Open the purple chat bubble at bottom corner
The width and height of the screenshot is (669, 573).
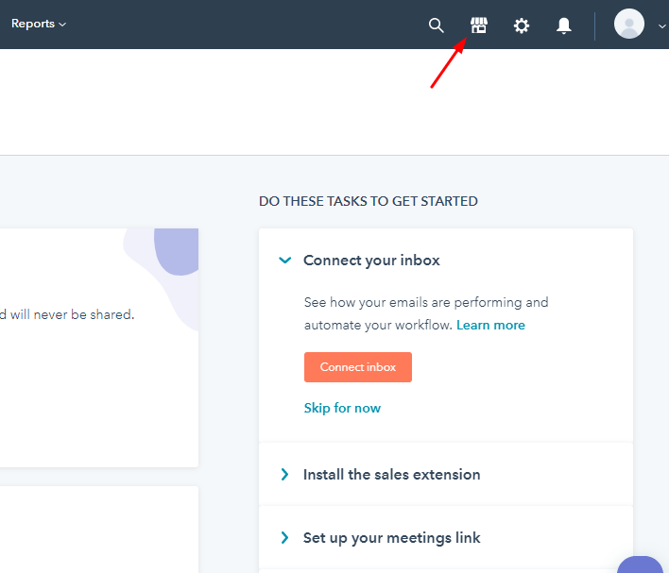tap(640, 565)
